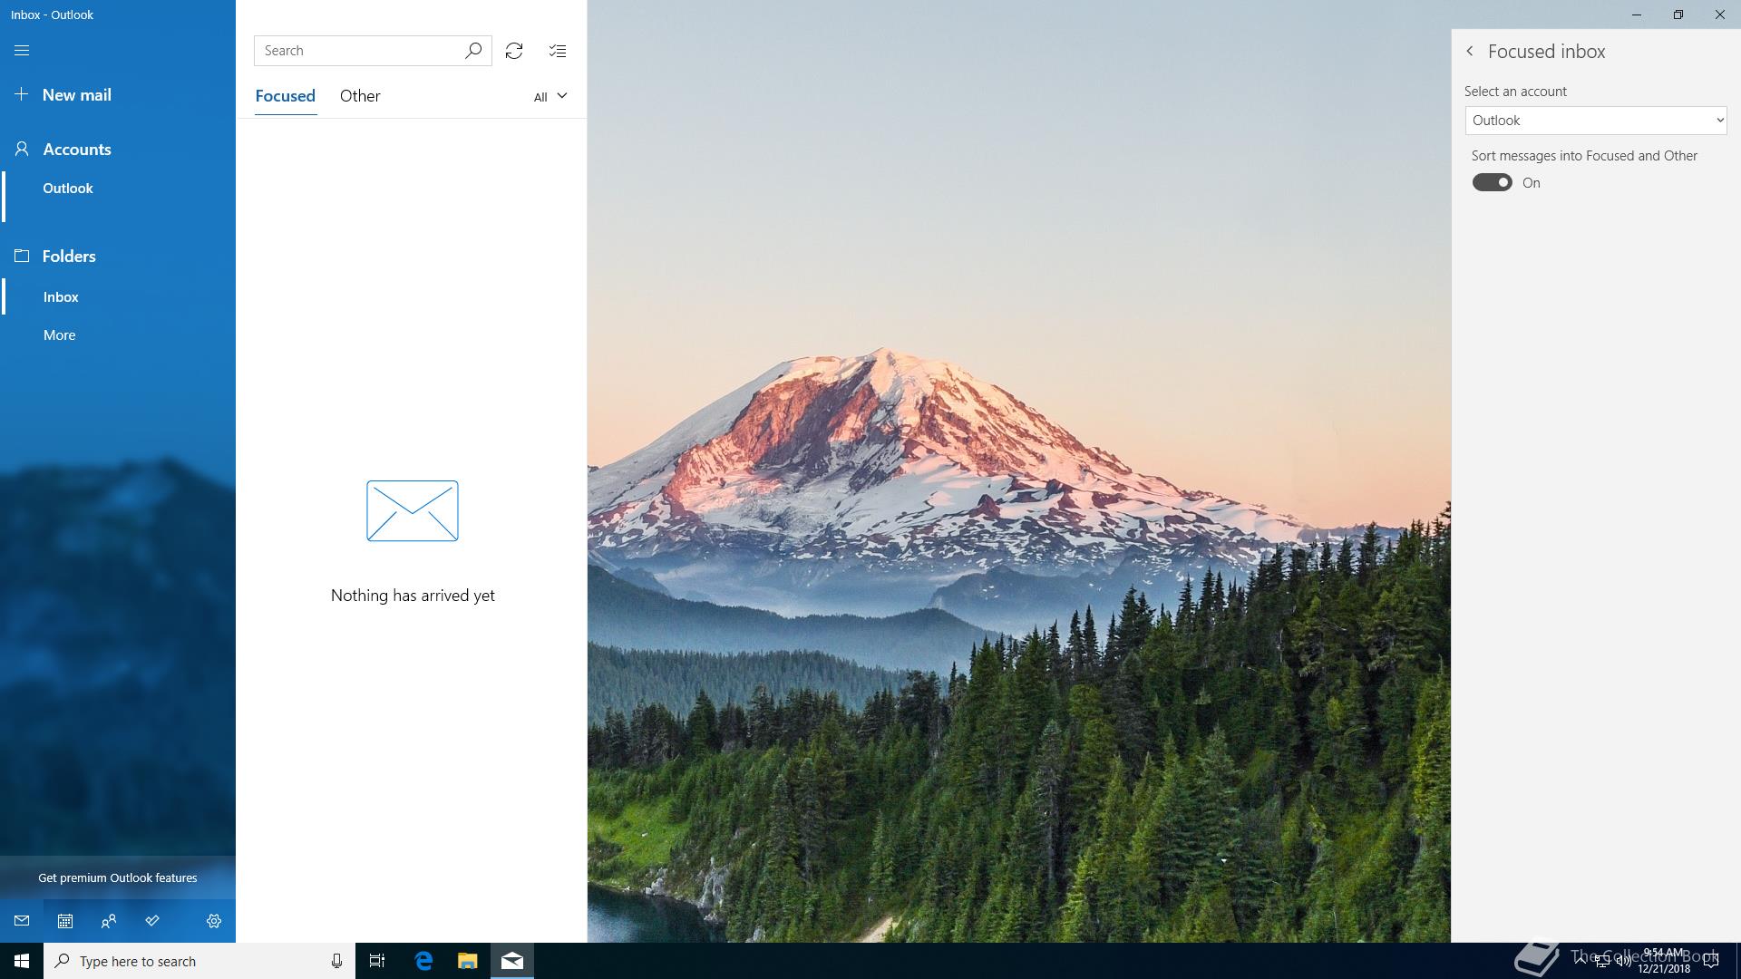Open Settings gear icon in sidebar
Viewport: 1741px width, 979px height.
pos(214,921)
